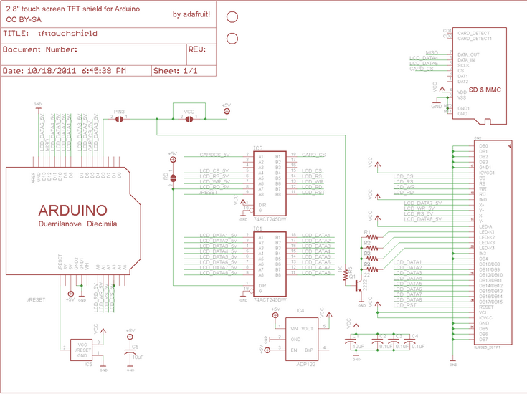Click the DATA_OUT pin on SD socket

pyautogui.click(x=468, y=54)
